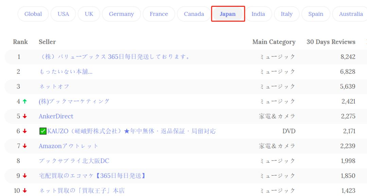The height and width of the screenshot is (196, 367).
Task: Click the 2,275 reviews value
Action: pyautogui.click(x=348, y=116)
